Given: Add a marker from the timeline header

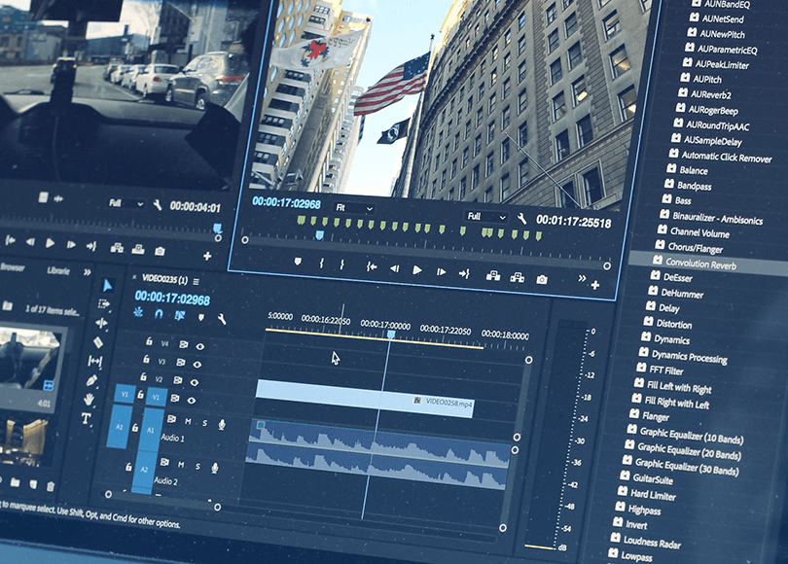Looking at the screenshot, I should (201, 317).
